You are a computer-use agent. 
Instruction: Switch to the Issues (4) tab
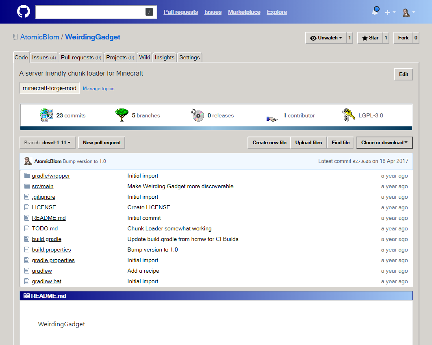click(44, 57)
